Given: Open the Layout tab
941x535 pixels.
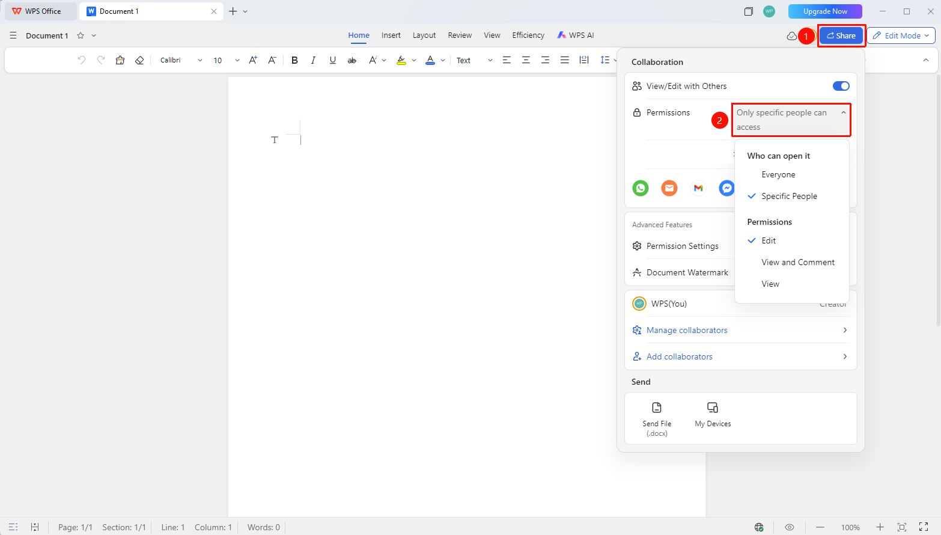Looking at the screenshot, I should 424,35.
